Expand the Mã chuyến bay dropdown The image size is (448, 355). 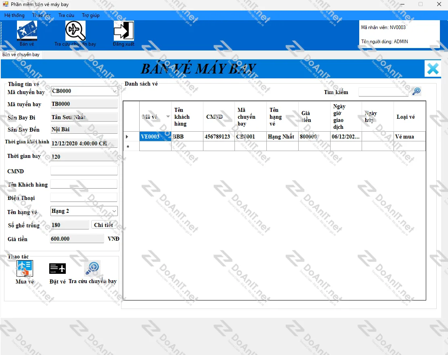114,91
